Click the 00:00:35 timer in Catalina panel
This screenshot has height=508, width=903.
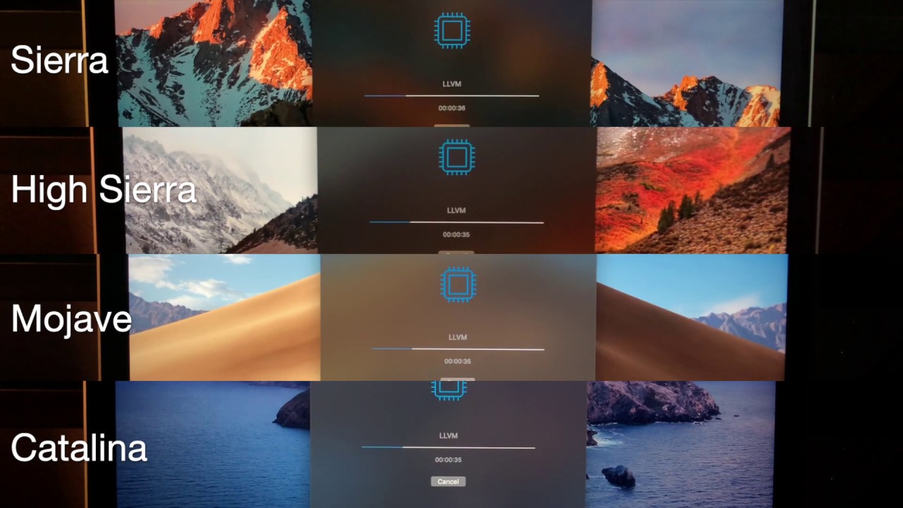tap(448, 460)
